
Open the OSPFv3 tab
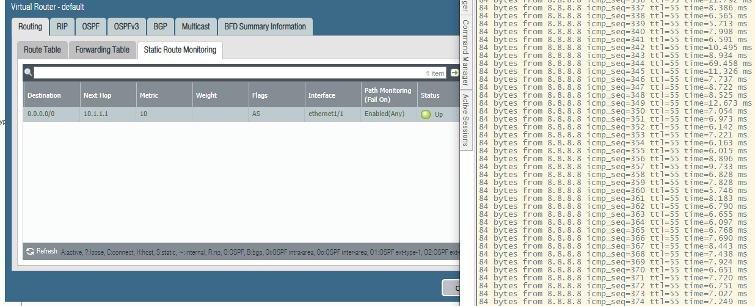126,27
